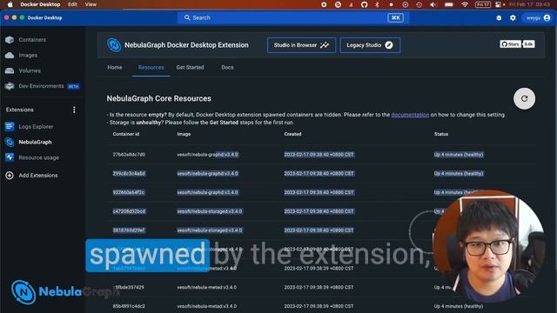Image resolution: width=557 pixels, height=313 pixels.
Task: Click the Legacy Studio button
Action: click(370, 45)
